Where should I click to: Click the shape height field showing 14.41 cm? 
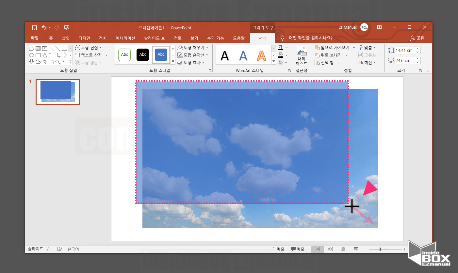pos(405,51)
